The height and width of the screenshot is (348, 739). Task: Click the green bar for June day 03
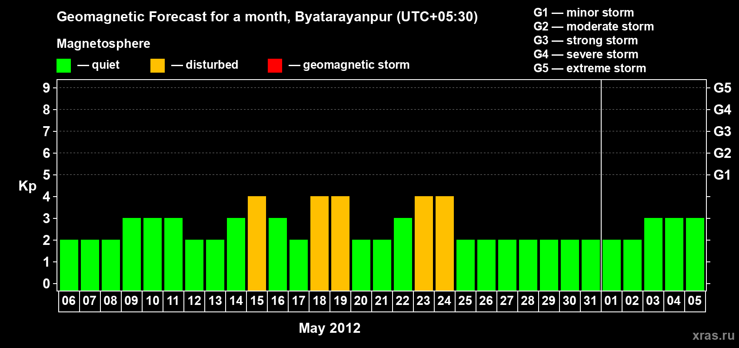click(653, 254)
